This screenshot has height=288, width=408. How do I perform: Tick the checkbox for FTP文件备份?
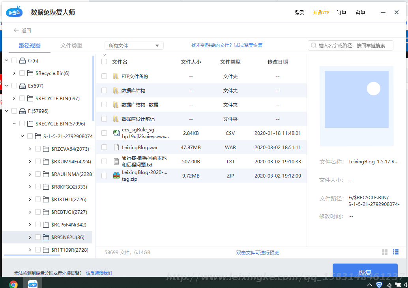104,76
